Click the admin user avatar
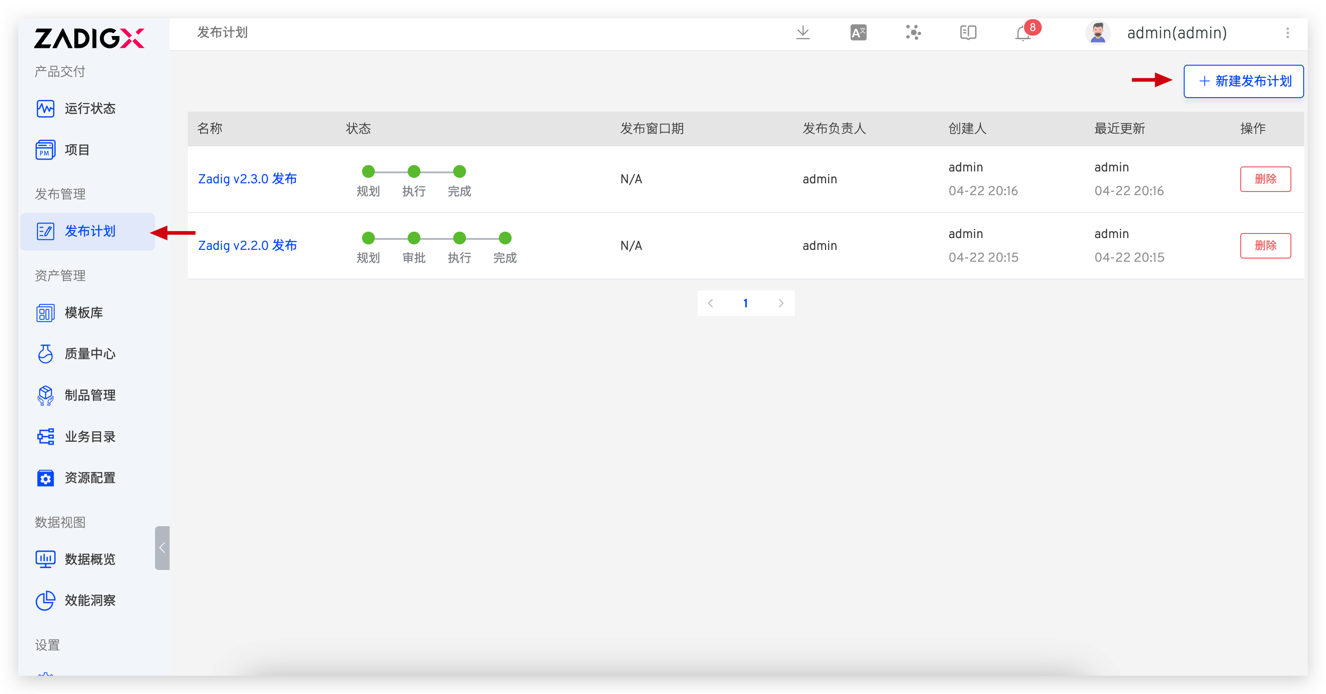The image size is (1326, 694). coord(1098,33)
